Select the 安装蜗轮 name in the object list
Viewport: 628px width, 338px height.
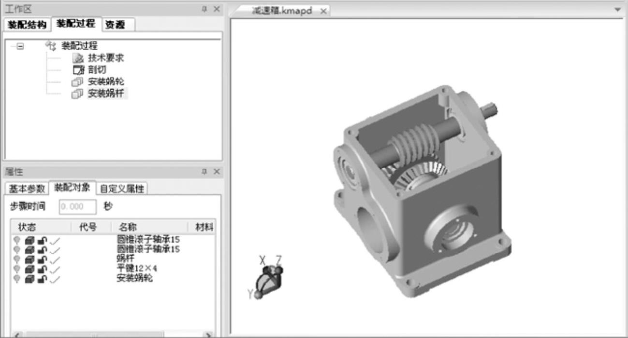click(135, 278)
